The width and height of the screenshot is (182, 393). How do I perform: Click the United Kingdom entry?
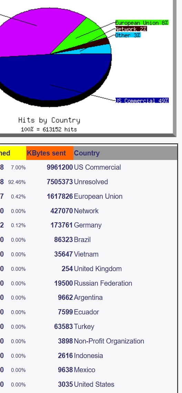click(x=98, y=269)
